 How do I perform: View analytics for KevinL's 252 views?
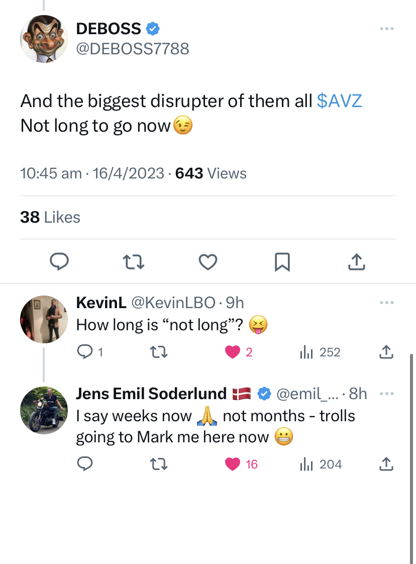coord(320,352)
